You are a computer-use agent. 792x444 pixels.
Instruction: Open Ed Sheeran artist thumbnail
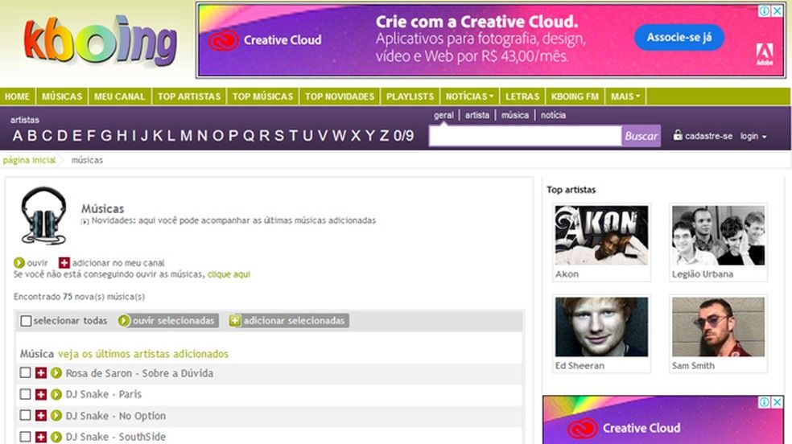(x=601, y=327)
